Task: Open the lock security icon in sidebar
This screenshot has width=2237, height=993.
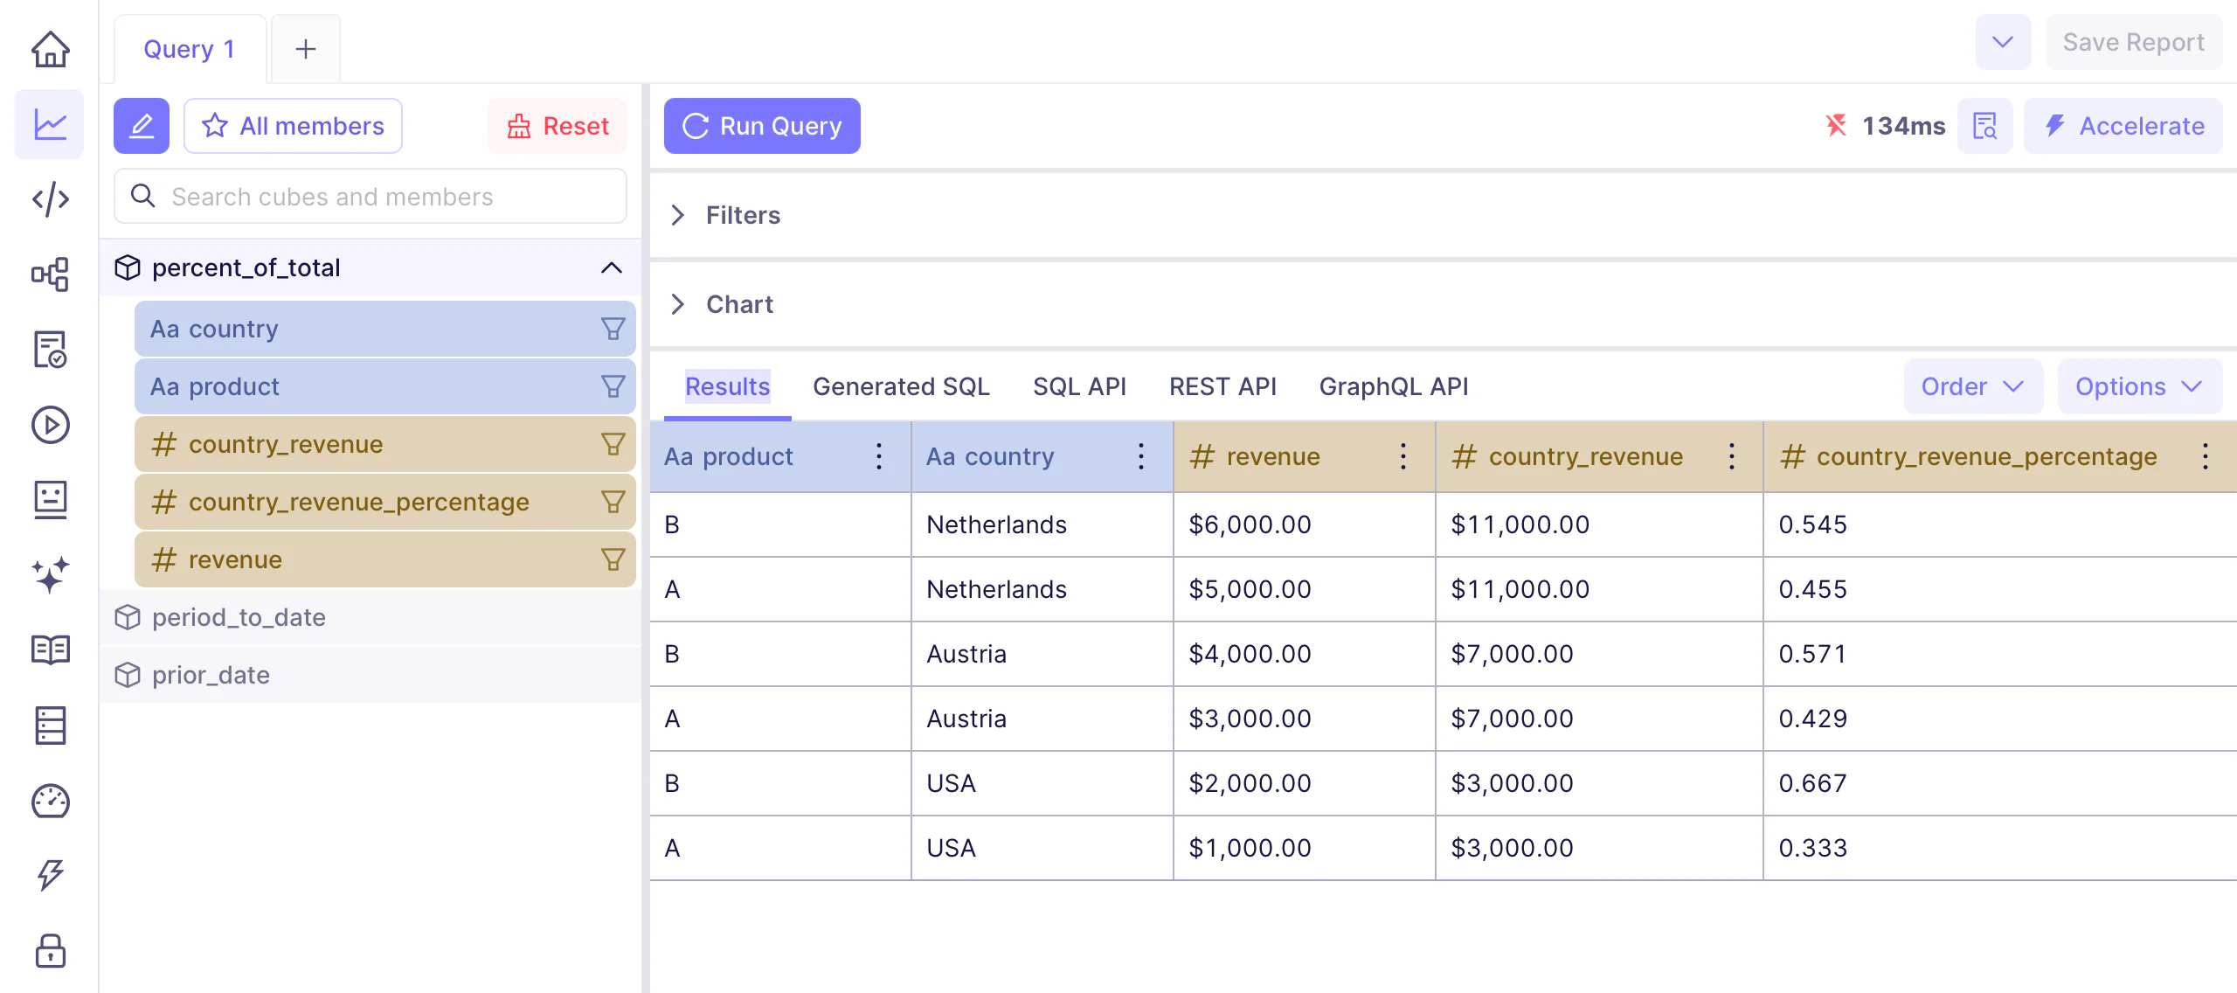Action: coord(50,951)
